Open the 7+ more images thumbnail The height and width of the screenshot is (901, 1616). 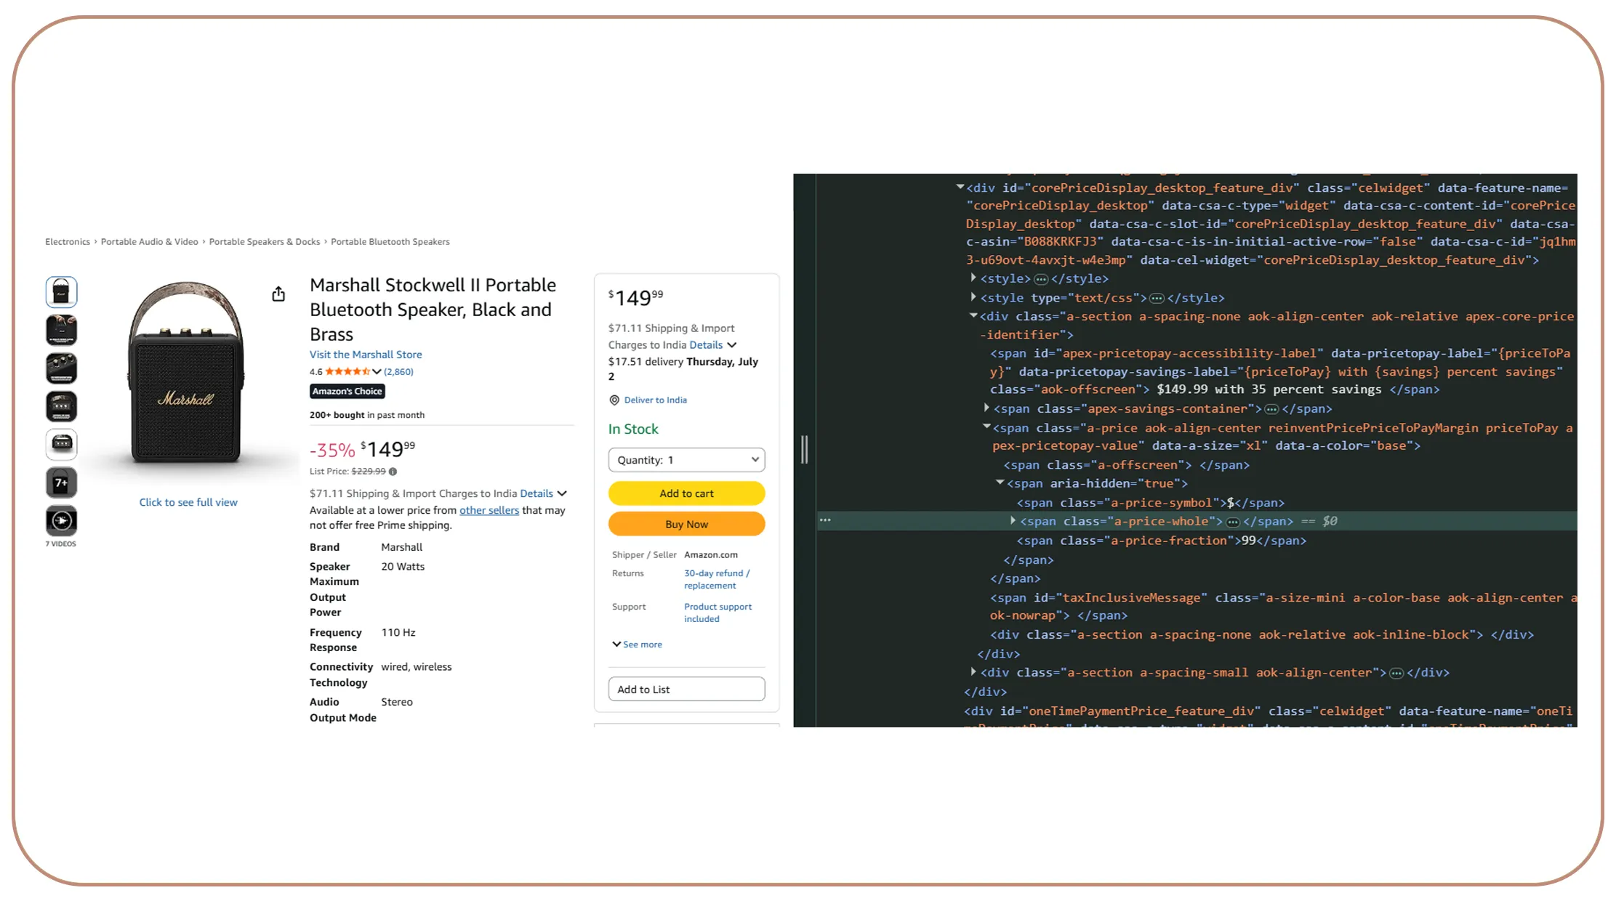tap(62, 482)
